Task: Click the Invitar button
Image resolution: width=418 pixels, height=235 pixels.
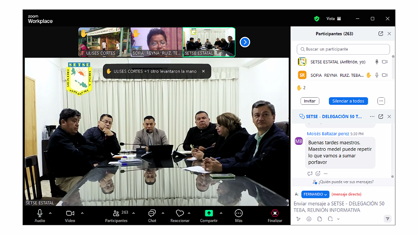Action: click(x=310, y=101)
